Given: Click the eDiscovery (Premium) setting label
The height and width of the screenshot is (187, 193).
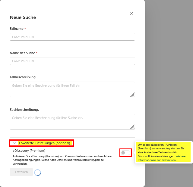Looking at the screenshot, I should coord(29,150).
